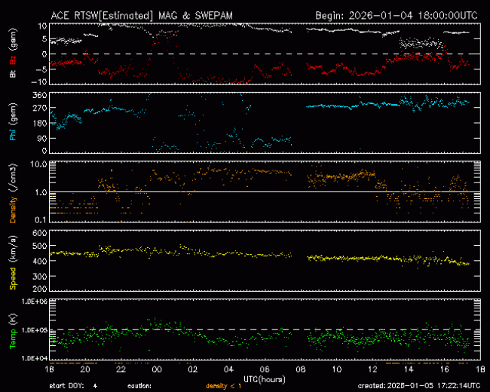Click the 'Begin: 2026-01-04 18:00:00UTC' text

coord(397,16)
